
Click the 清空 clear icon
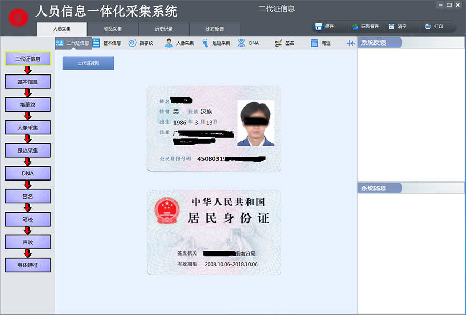391,27
